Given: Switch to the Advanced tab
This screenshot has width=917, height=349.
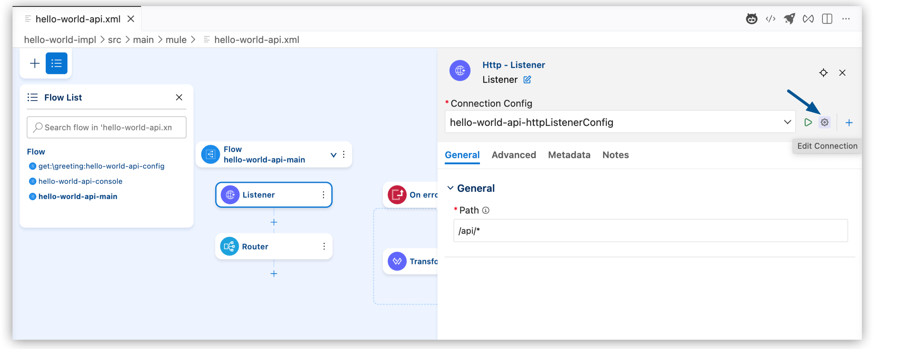Looking at the screenshot, I should (514, 155).
